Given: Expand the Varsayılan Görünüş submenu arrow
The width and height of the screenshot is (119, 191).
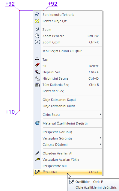Looking at the screenshot, I should pos(100,138).
